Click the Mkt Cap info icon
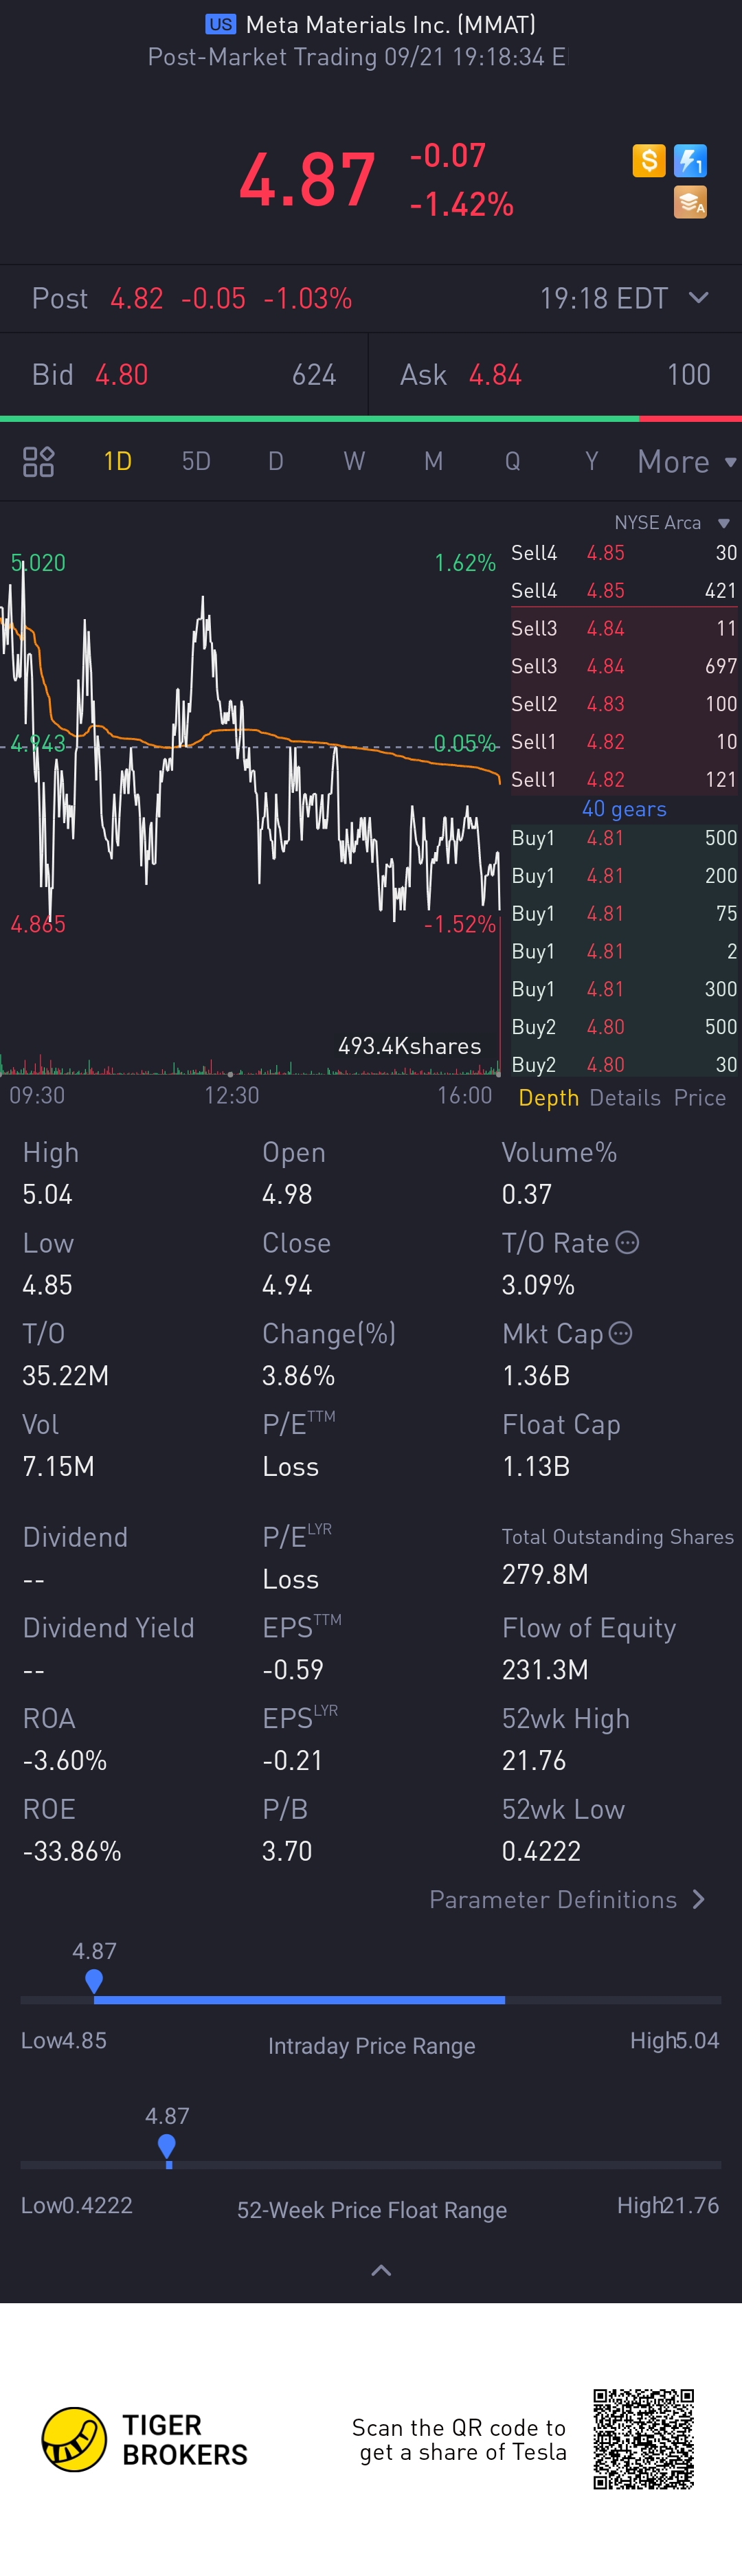The image size is (742, 2576). [x=621, y=1333]
